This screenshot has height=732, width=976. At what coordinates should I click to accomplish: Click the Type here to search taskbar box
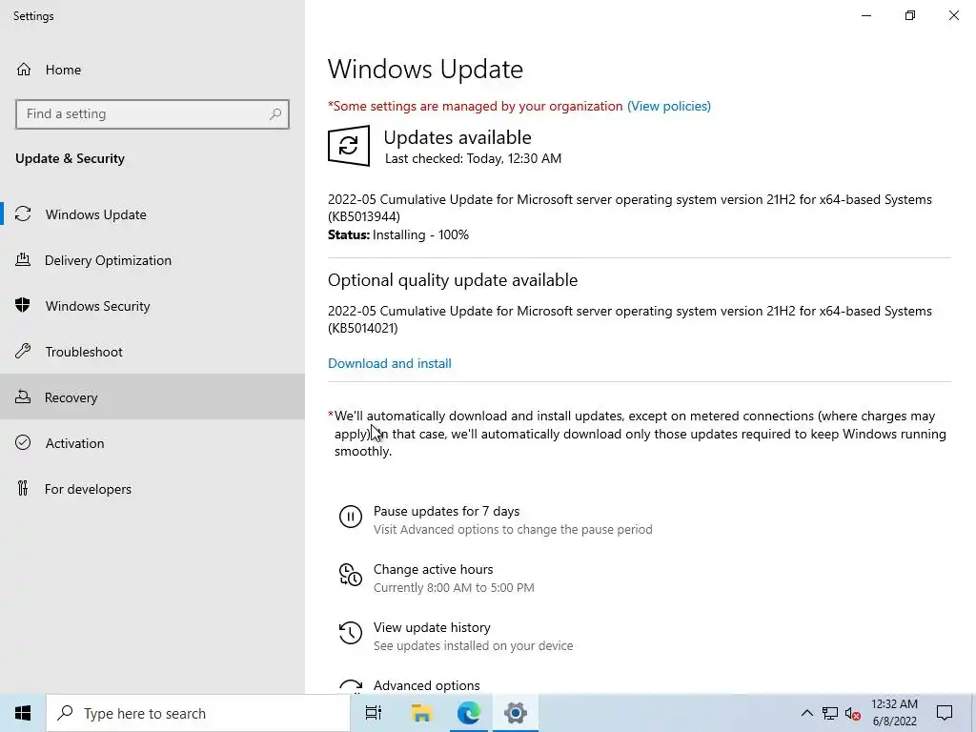[x=198, y=713]
